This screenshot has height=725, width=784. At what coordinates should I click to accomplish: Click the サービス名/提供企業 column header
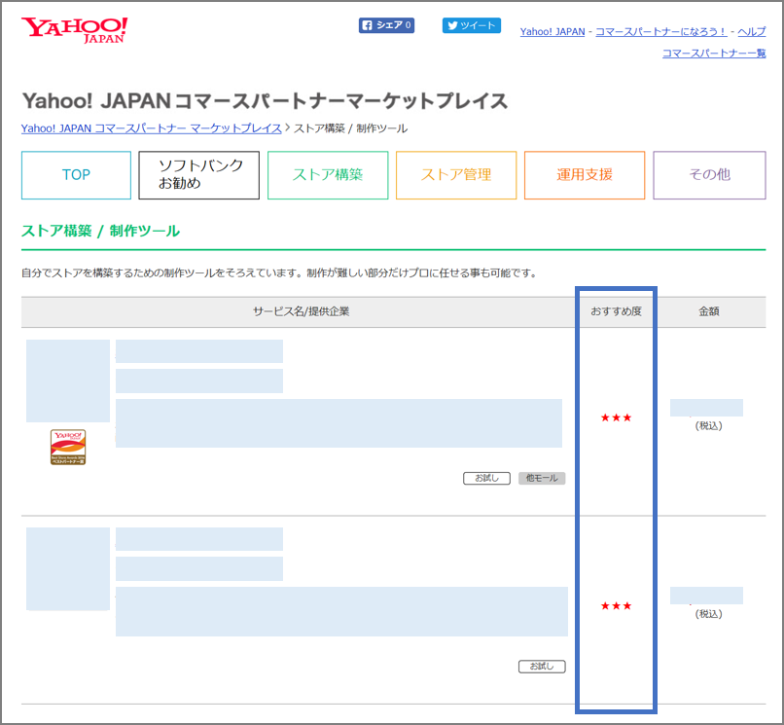pos(301,311)
